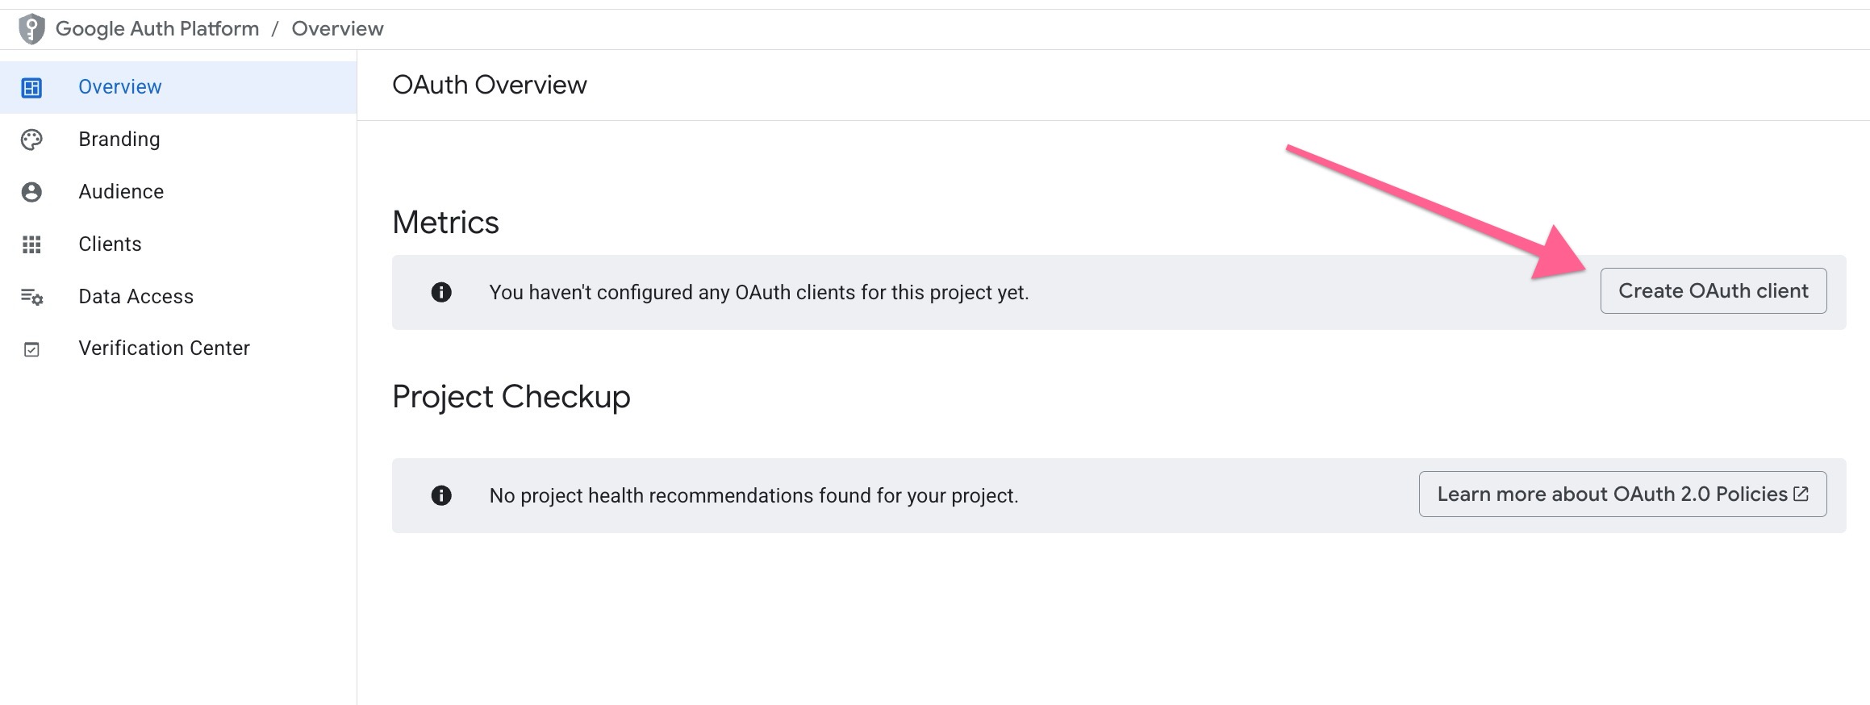The image size is (1870, 705).
Task: Click the info icon in Project Checkup banner
Action: coord(441,495)
